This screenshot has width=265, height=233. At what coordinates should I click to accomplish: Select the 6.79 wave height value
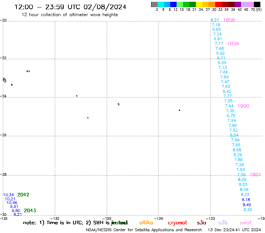click(231, 116)
